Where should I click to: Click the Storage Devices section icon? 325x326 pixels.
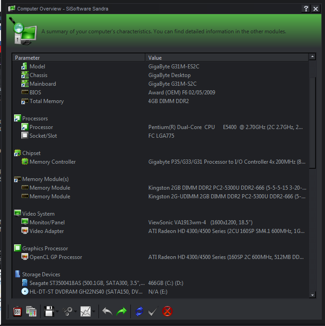(x=17, y=274)
